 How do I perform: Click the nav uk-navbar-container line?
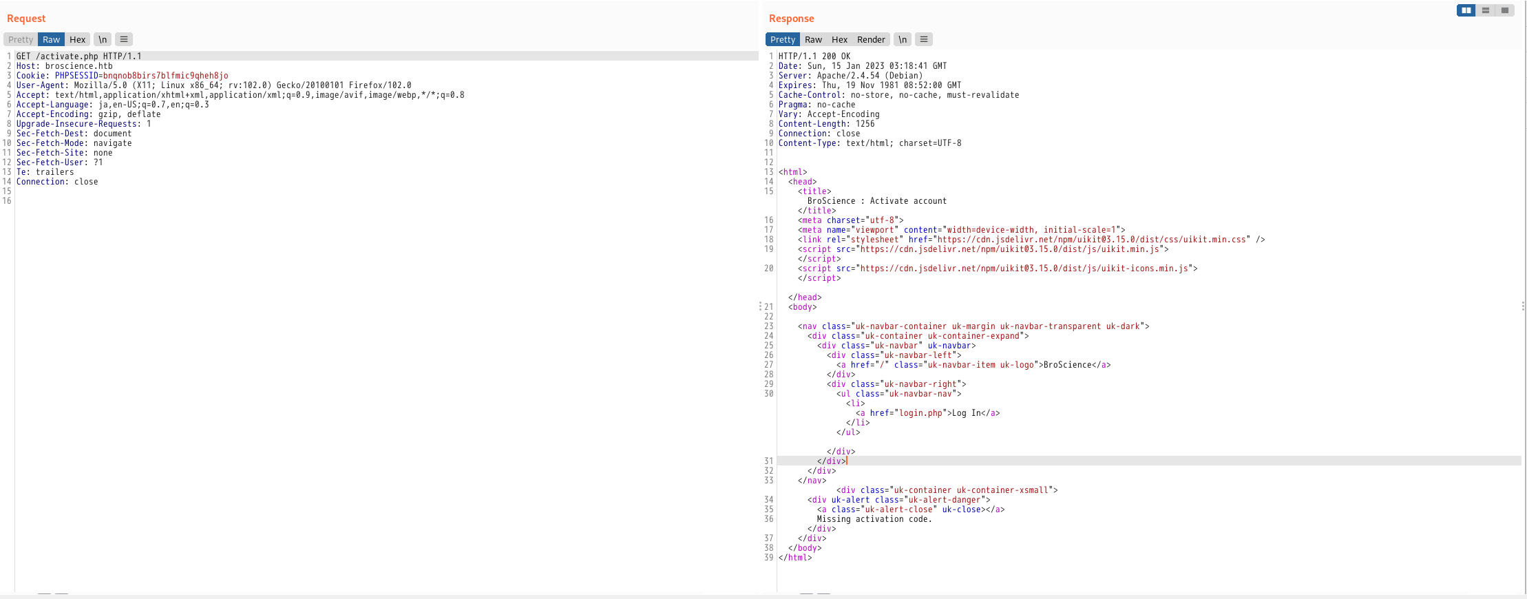pos(974,326)
